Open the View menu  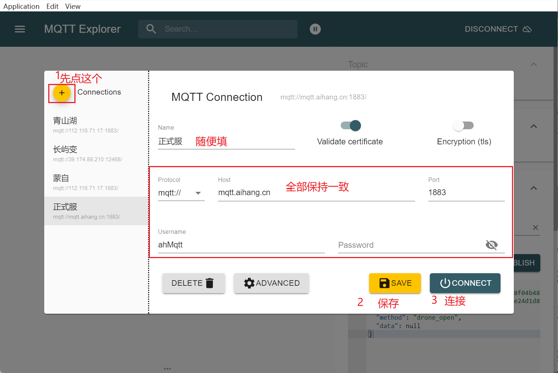point(73,6)
